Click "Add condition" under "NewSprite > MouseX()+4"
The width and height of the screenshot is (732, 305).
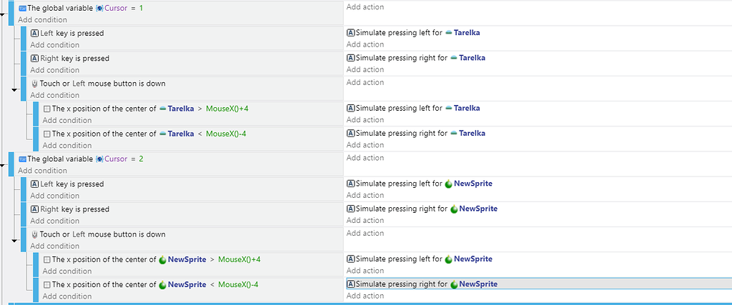66,271
